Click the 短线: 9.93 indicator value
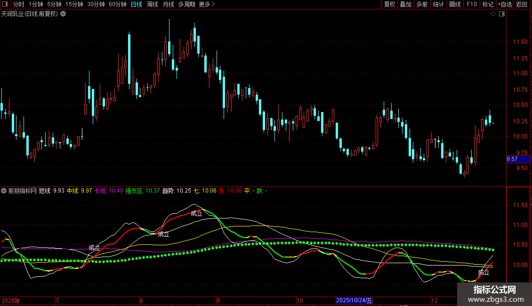532x306 pixels. tap(52, 191)
